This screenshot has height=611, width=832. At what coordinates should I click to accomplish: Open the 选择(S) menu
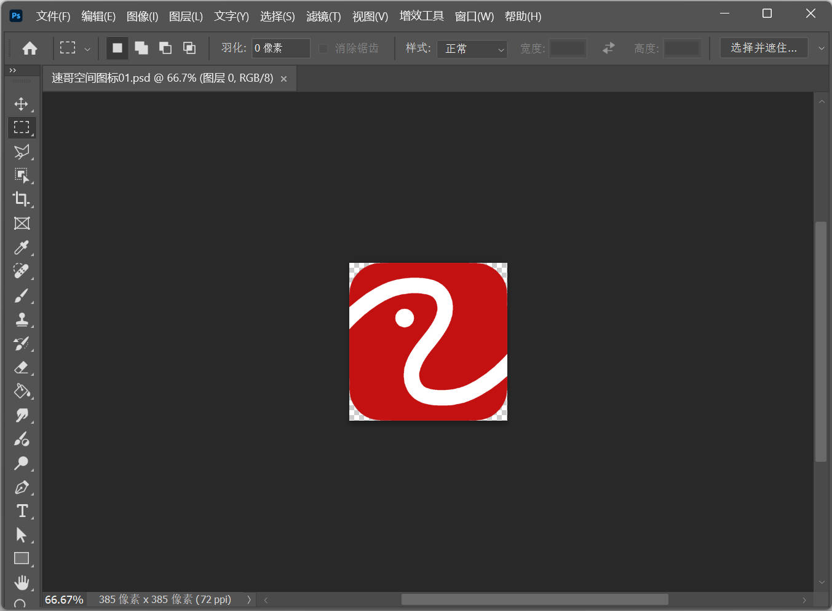277,17
